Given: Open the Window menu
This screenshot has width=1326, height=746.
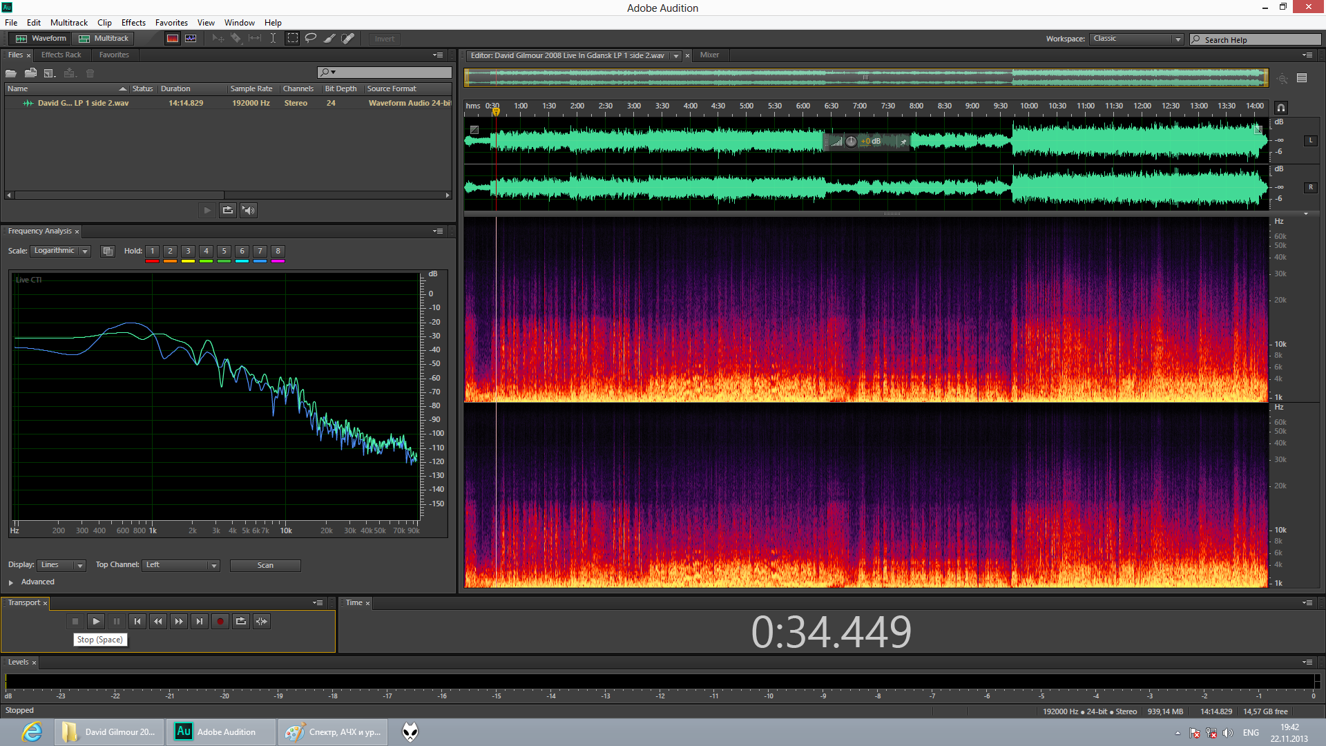Looking at the screenshot, I should [239, 23].
